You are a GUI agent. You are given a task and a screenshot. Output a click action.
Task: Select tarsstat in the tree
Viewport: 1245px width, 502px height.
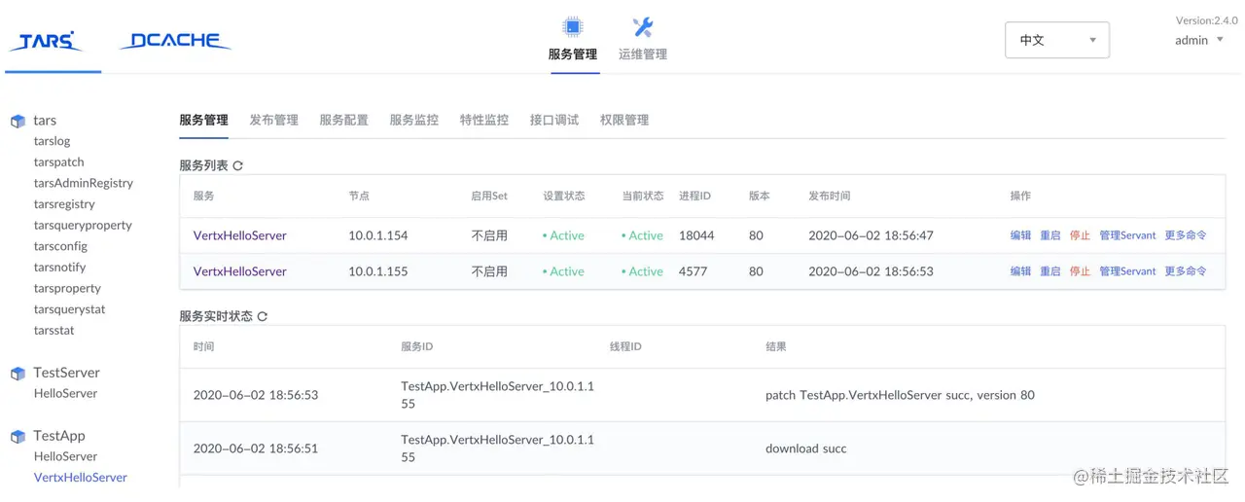(54, 331)
